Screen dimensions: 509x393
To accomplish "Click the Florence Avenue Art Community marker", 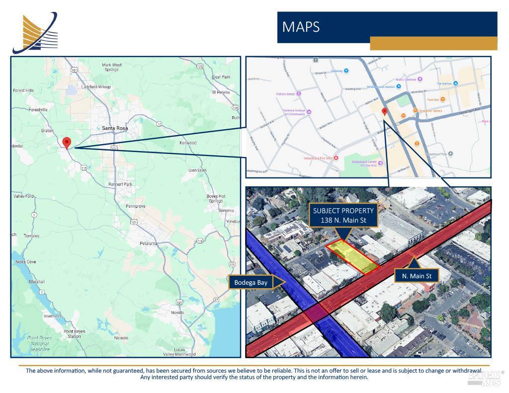I will coord(309,112).
